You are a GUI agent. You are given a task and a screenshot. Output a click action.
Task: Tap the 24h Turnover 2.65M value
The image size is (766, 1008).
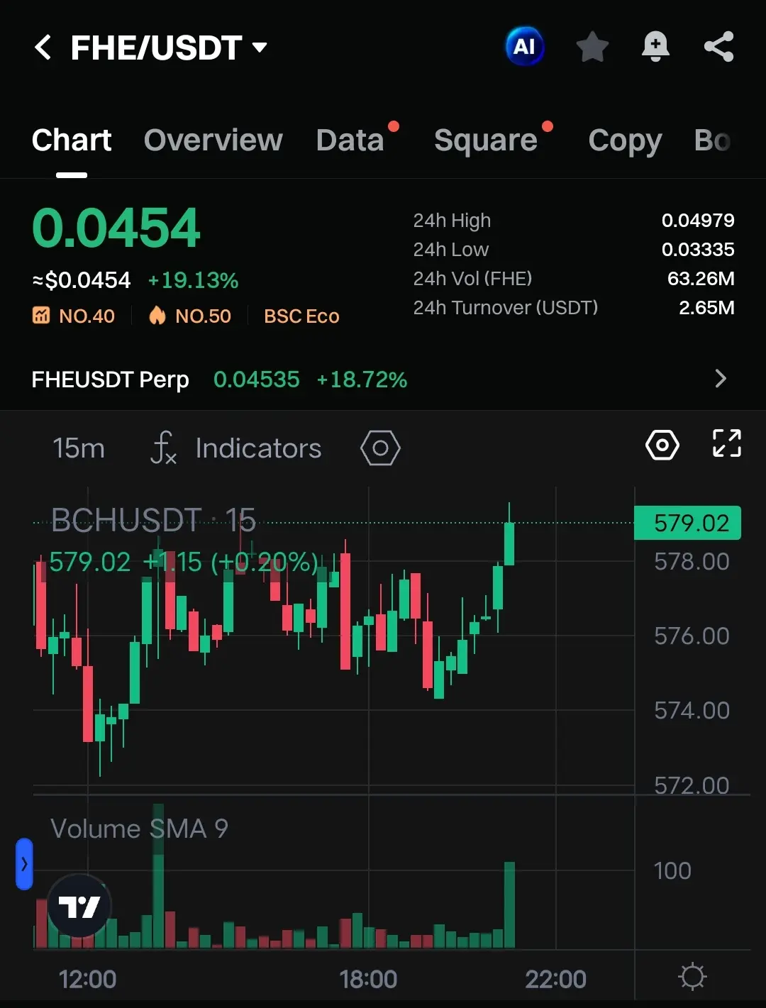coord(706,308)
